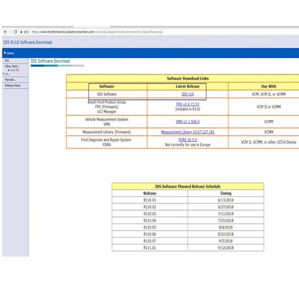299x299 pixels.
Task: Click the Use With column header
Action: (x=269, y=86)
